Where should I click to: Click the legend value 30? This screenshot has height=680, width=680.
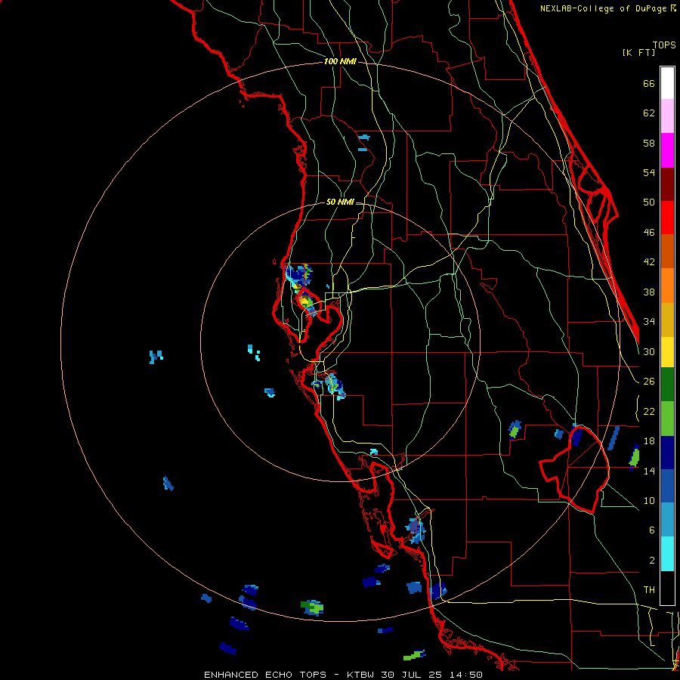pyautogui.click(x=649, y=351)
